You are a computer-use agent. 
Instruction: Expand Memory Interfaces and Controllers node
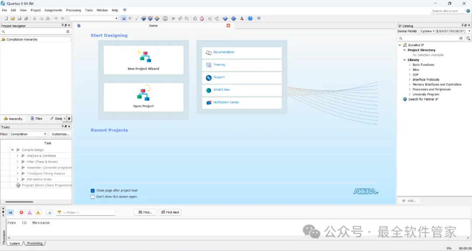pos(410,85)
